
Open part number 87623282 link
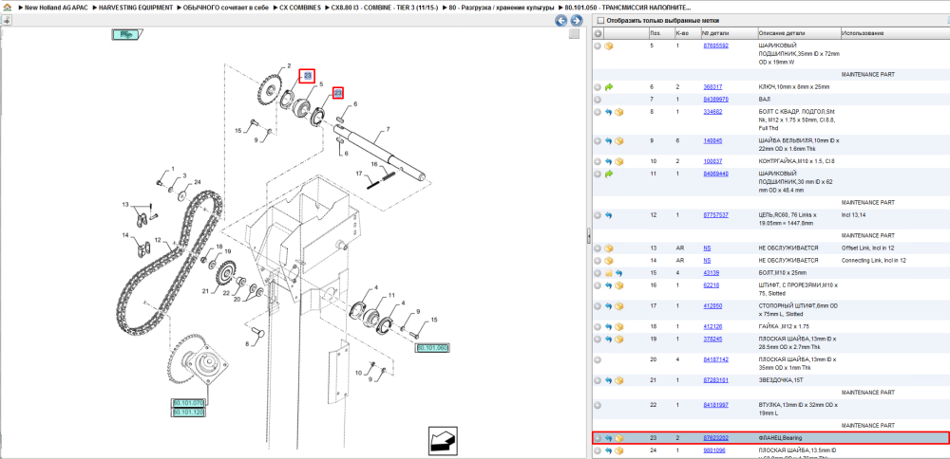[715, 438]
